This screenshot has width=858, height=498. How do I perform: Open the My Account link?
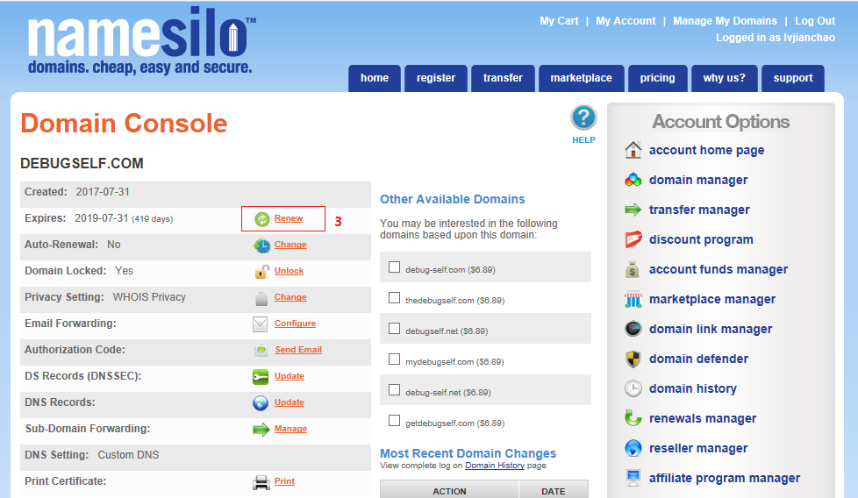(626, 21)
